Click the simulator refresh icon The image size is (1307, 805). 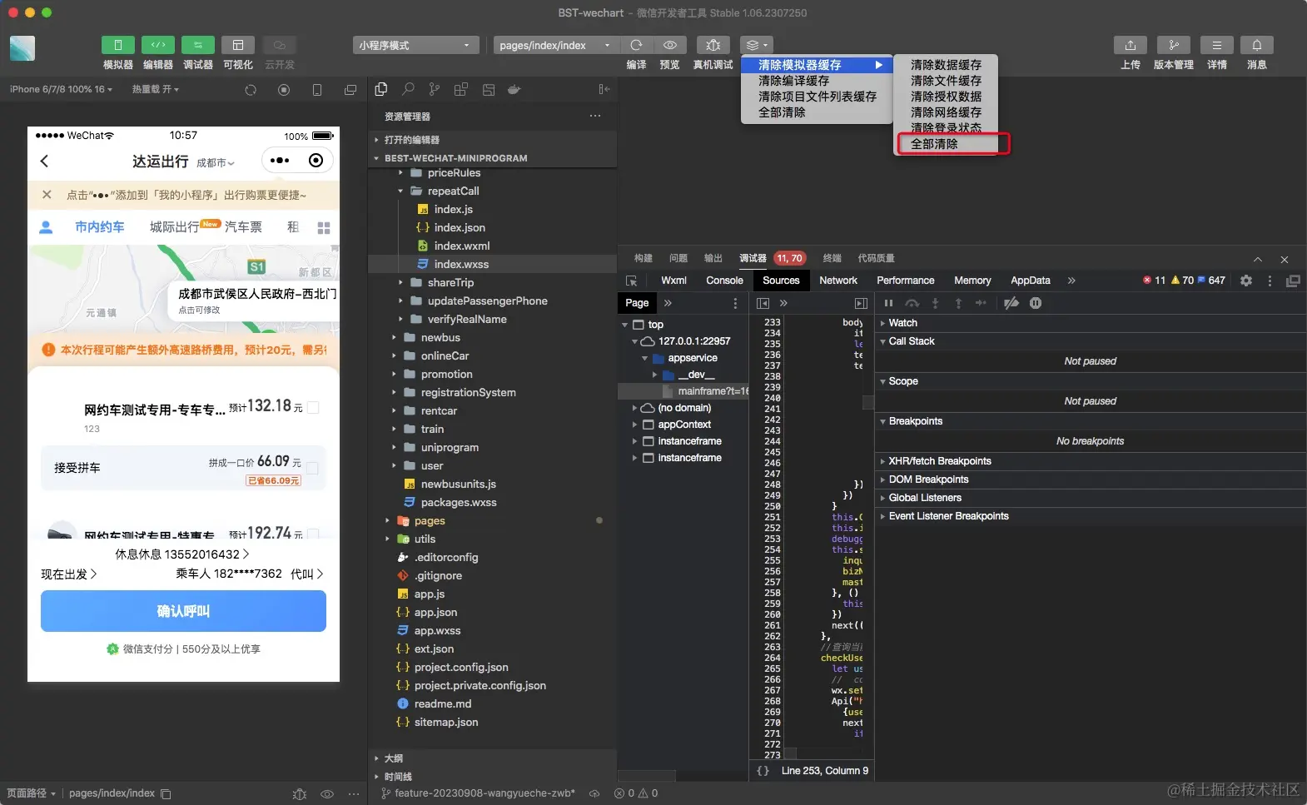pyautogui.click(x=251, y=90)
